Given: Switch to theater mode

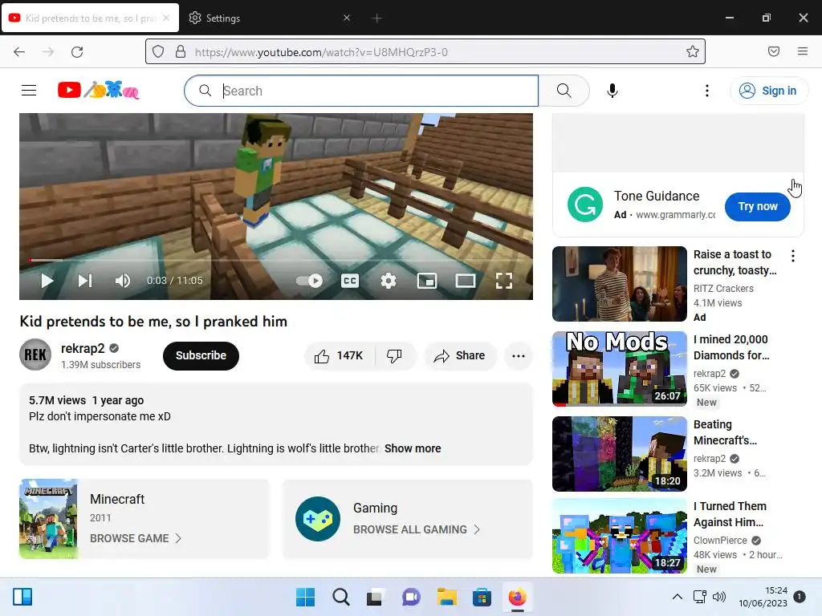Looking at the screenshot, I should [465, 281].
